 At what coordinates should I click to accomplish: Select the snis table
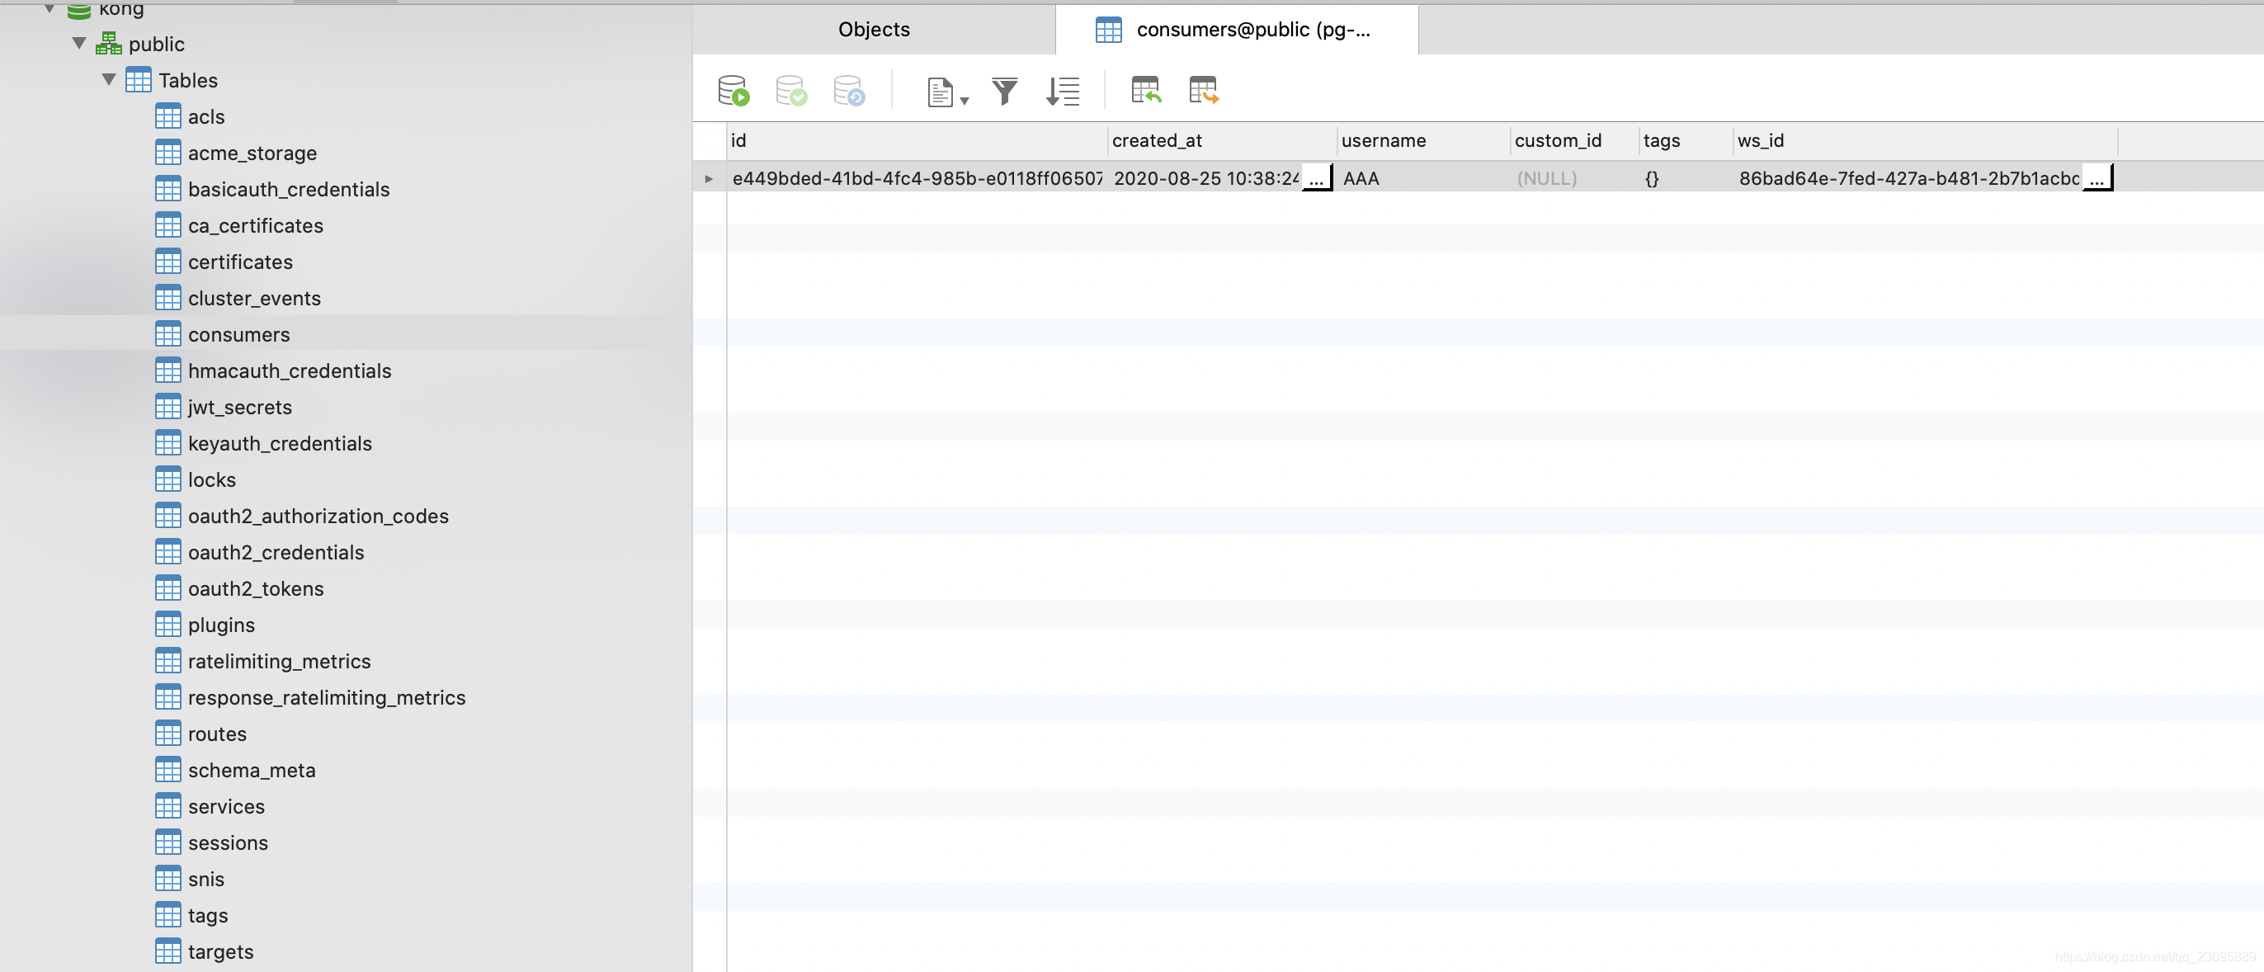coord(205,879)
